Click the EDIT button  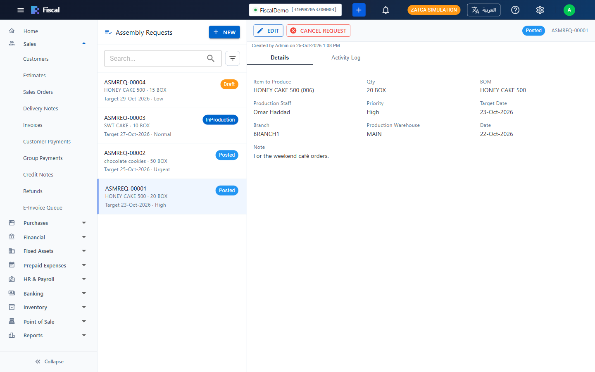pyautogui.click(x=268, y=31)
